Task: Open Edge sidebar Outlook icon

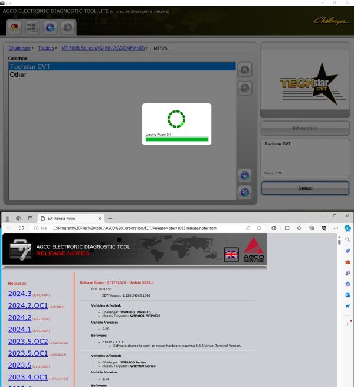Action: 348,295
